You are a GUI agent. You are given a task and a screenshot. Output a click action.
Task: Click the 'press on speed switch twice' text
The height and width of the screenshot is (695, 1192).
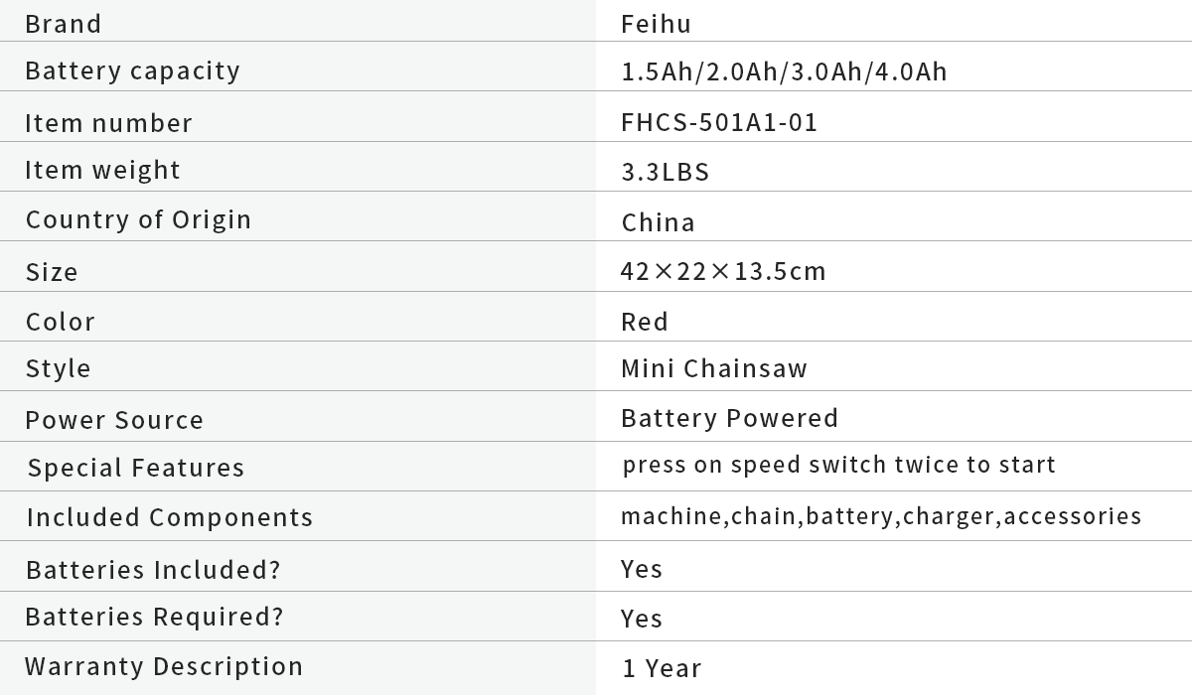click(838, 465)
